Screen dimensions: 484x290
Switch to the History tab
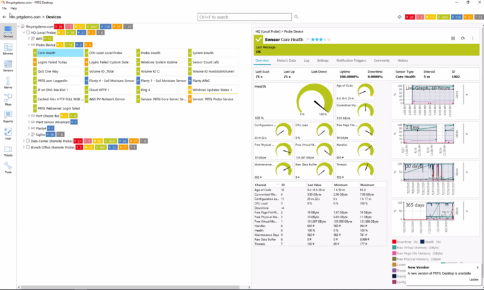403,60
